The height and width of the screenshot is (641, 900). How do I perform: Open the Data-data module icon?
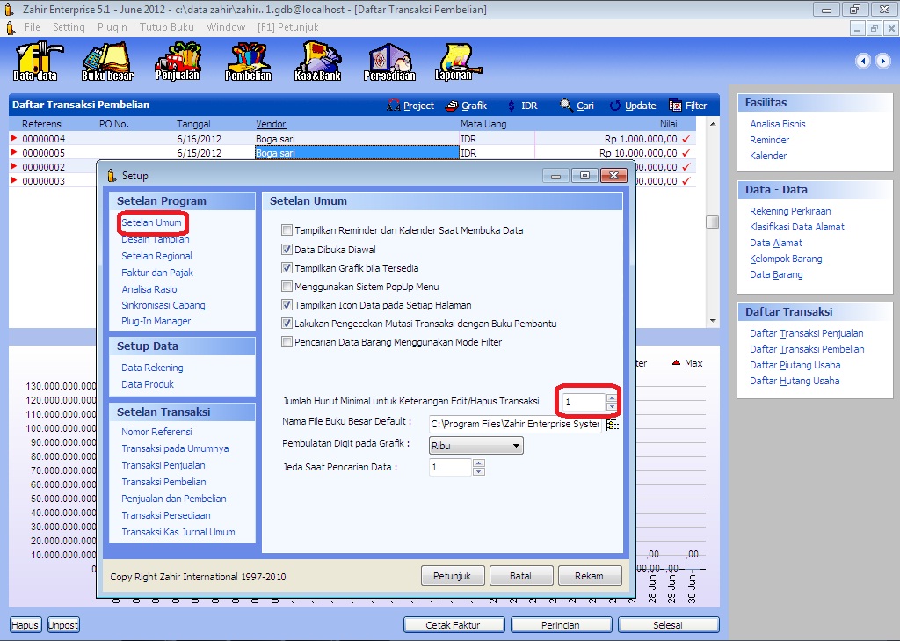click(x=35, y=62)
